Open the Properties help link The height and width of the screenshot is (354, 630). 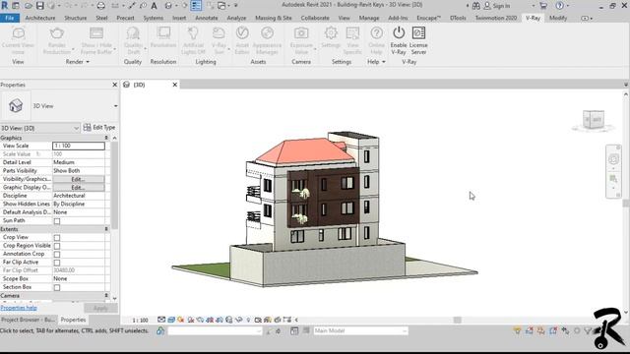coord(19,308)
